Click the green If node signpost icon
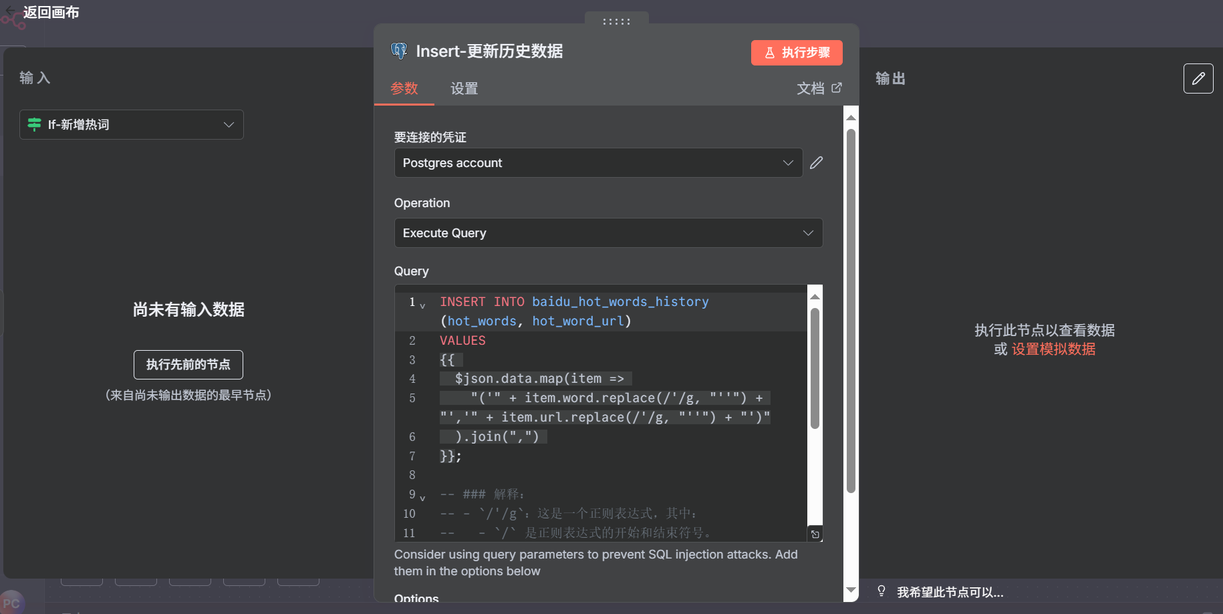This screenshot has width=1223, height=614. [34, 124]
